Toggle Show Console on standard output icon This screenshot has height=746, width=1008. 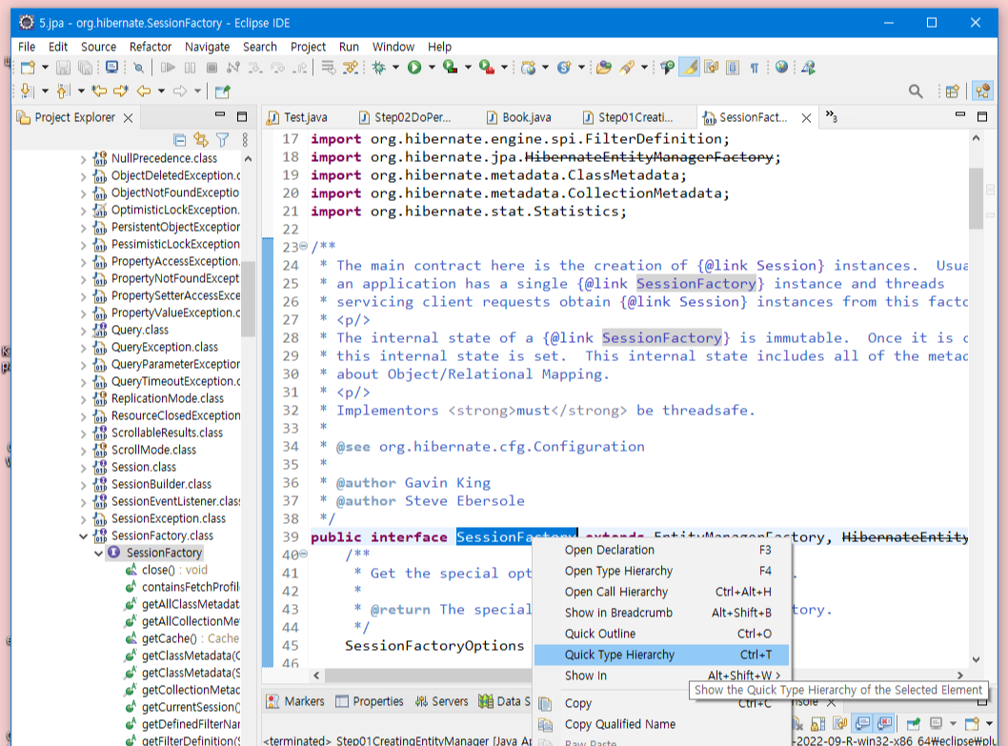(x=863, y=724)
